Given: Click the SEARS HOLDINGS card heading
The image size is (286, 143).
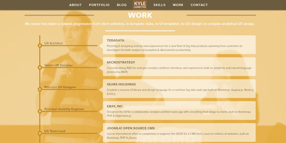Looking at the screenshot, I should coord(121,84).
